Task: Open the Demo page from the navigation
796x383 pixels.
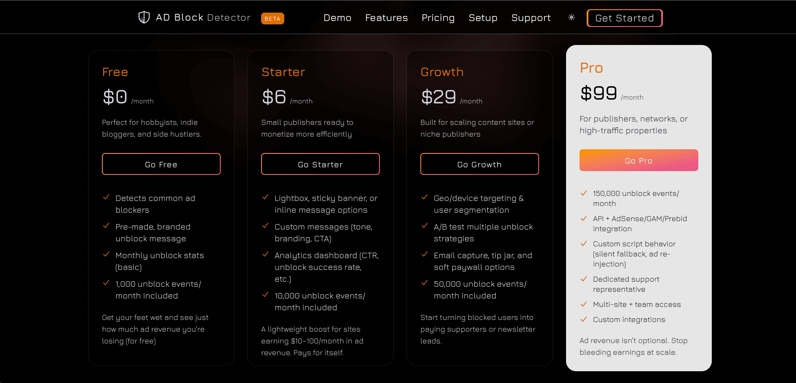Action: coord(337,18)
